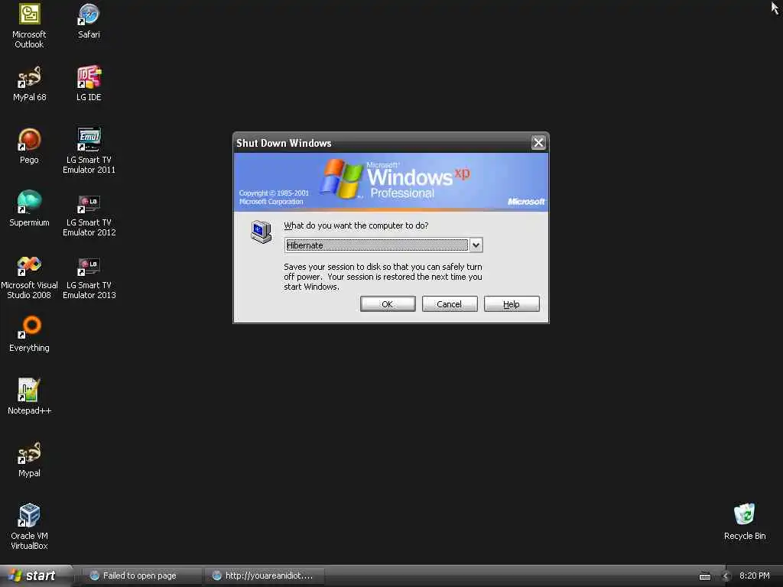Confirm Hibernate with the OK button
Image resolution: width=783 pixels, height=587 pixels.
pyautogui.click(x=388, y=304)
